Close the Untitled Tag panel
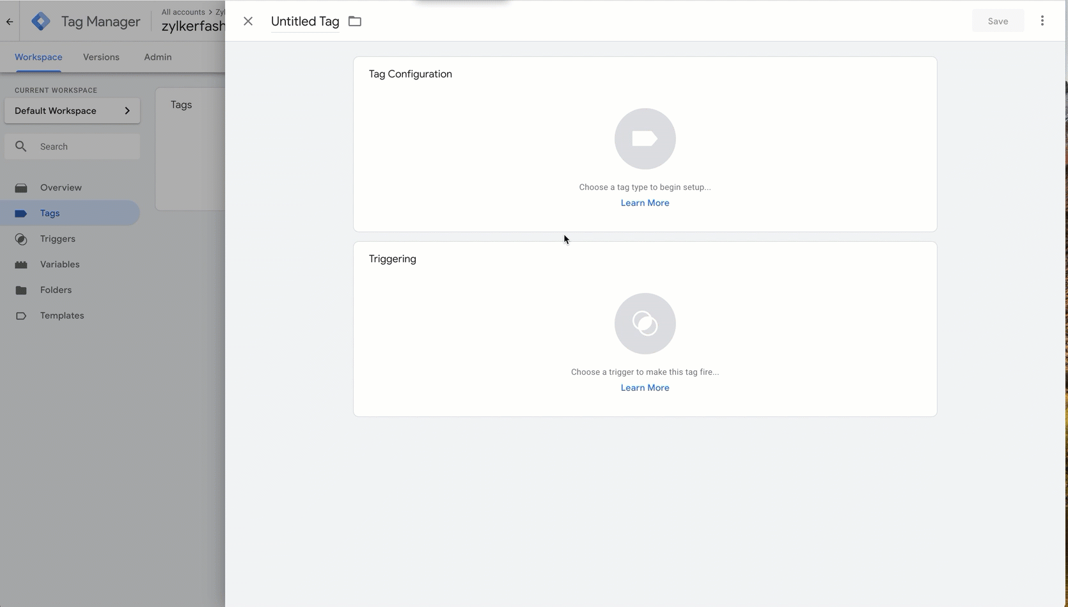The image size is (1068, 607). click(x=248, y=21)
